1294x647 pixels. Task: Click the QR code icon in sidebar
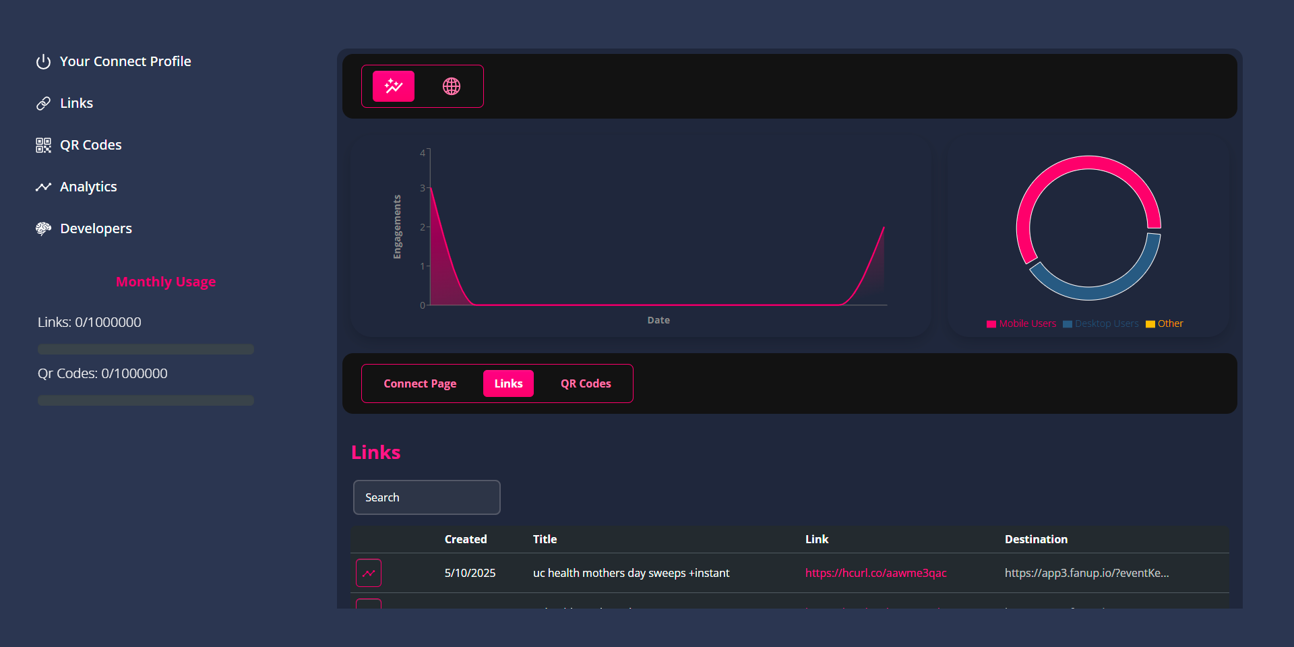[x=43, y=145]
